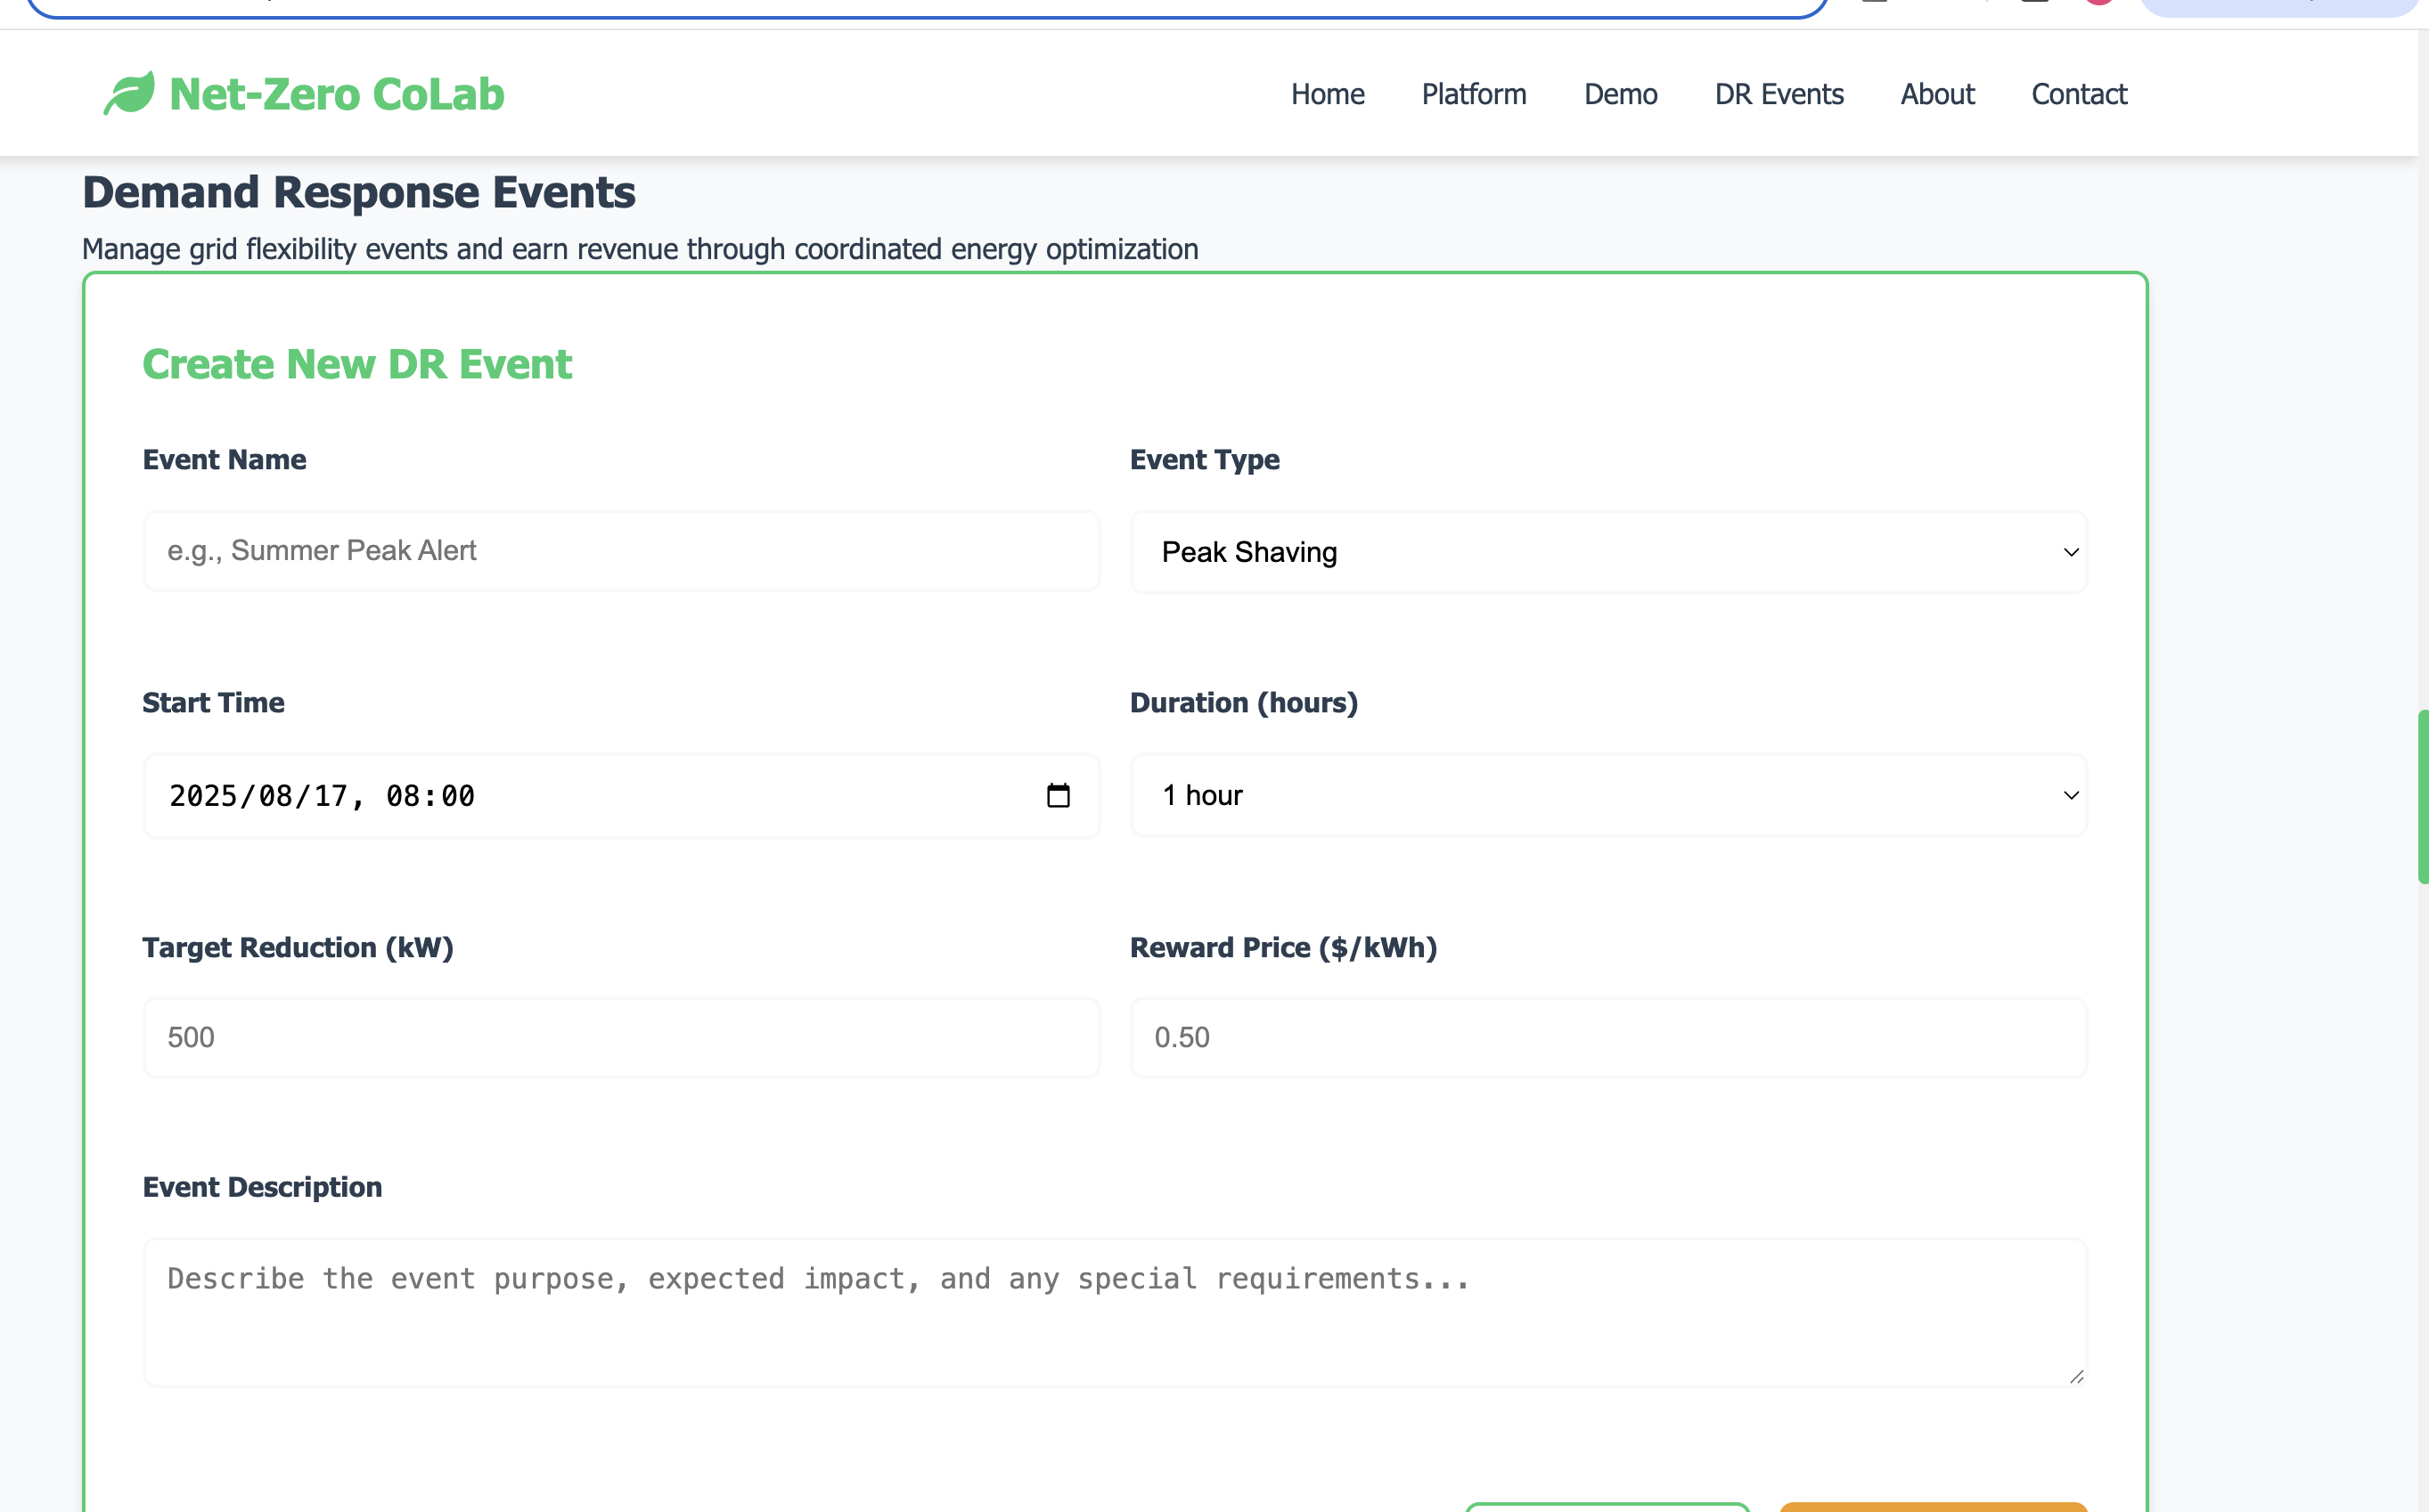Click the Event Type dropdown chevron arrow

tap(2071, 552)
